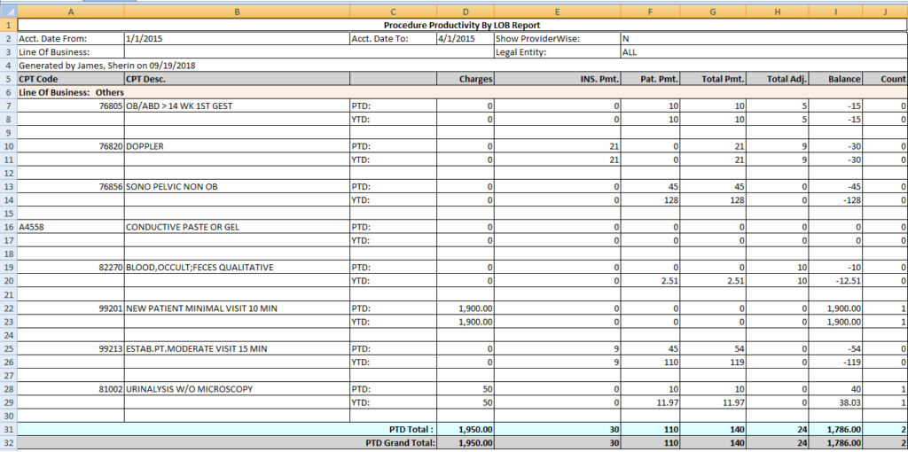This screenshot has height=452, width=908.
Task: Click the 11.97 Pat. Pmt. cell
Action: pos(650,402)
